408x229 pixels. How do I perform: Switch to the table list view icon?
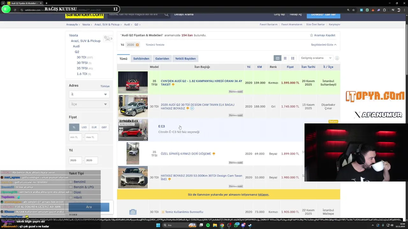(278, 58)
